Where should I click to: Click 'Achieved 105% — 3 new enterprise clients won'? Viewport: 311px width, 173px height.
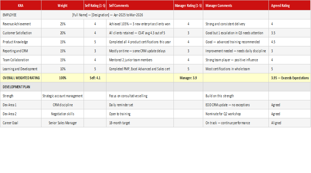[x=140, y=24]
